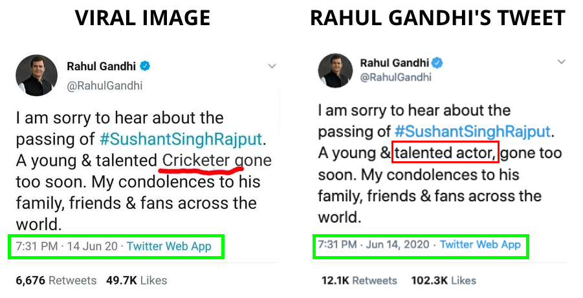Viewport: 583px width, 298px height.
Task: Click the 7:31 PM · Jun 14, 2020 timestamp
Action: point(373,244)
